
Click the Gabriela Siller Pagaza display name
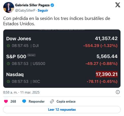click(32, 5)
